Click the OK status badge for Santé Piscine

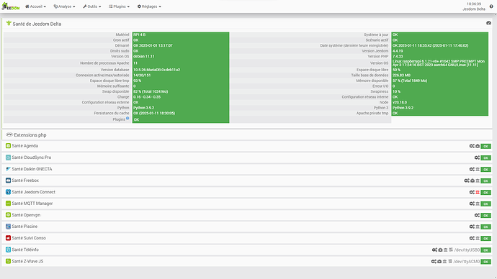point(486,227)
